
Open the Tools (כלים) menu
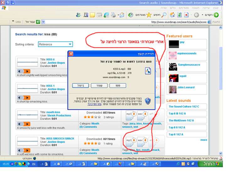pos(173,8)
